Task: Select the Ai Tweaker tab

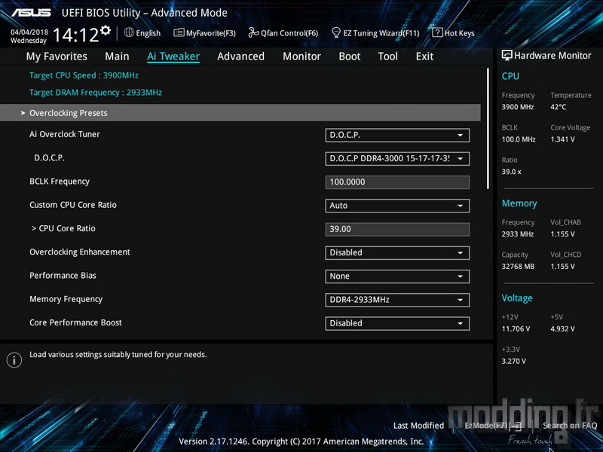Action: [173, 56]
